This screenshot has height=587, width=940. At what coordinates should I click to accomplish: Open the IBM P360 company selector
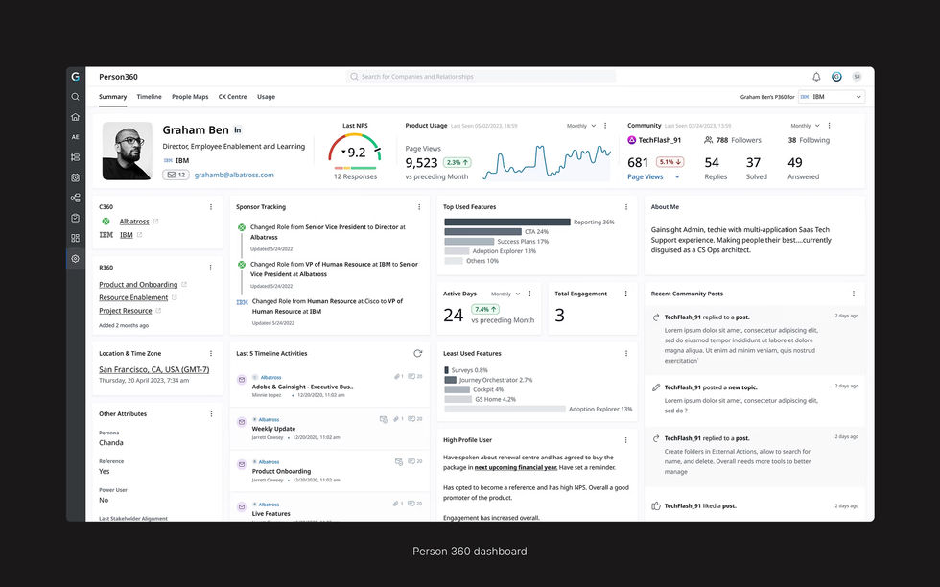(832, 97)
